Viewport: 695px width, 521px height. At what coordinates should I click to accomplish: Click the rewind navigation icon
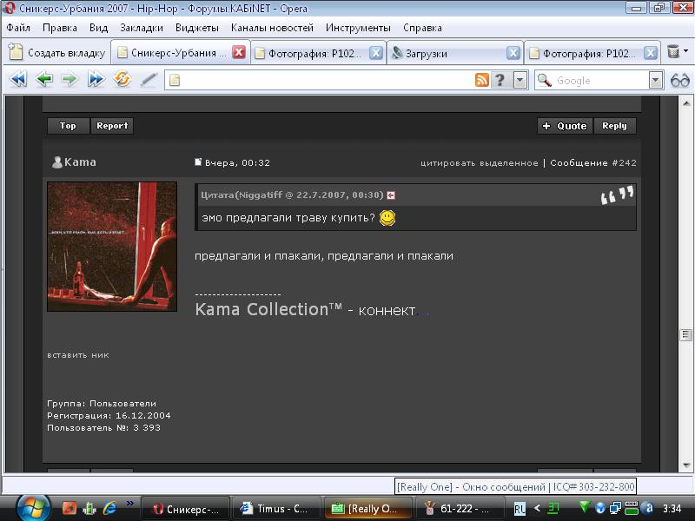[17, 80]
